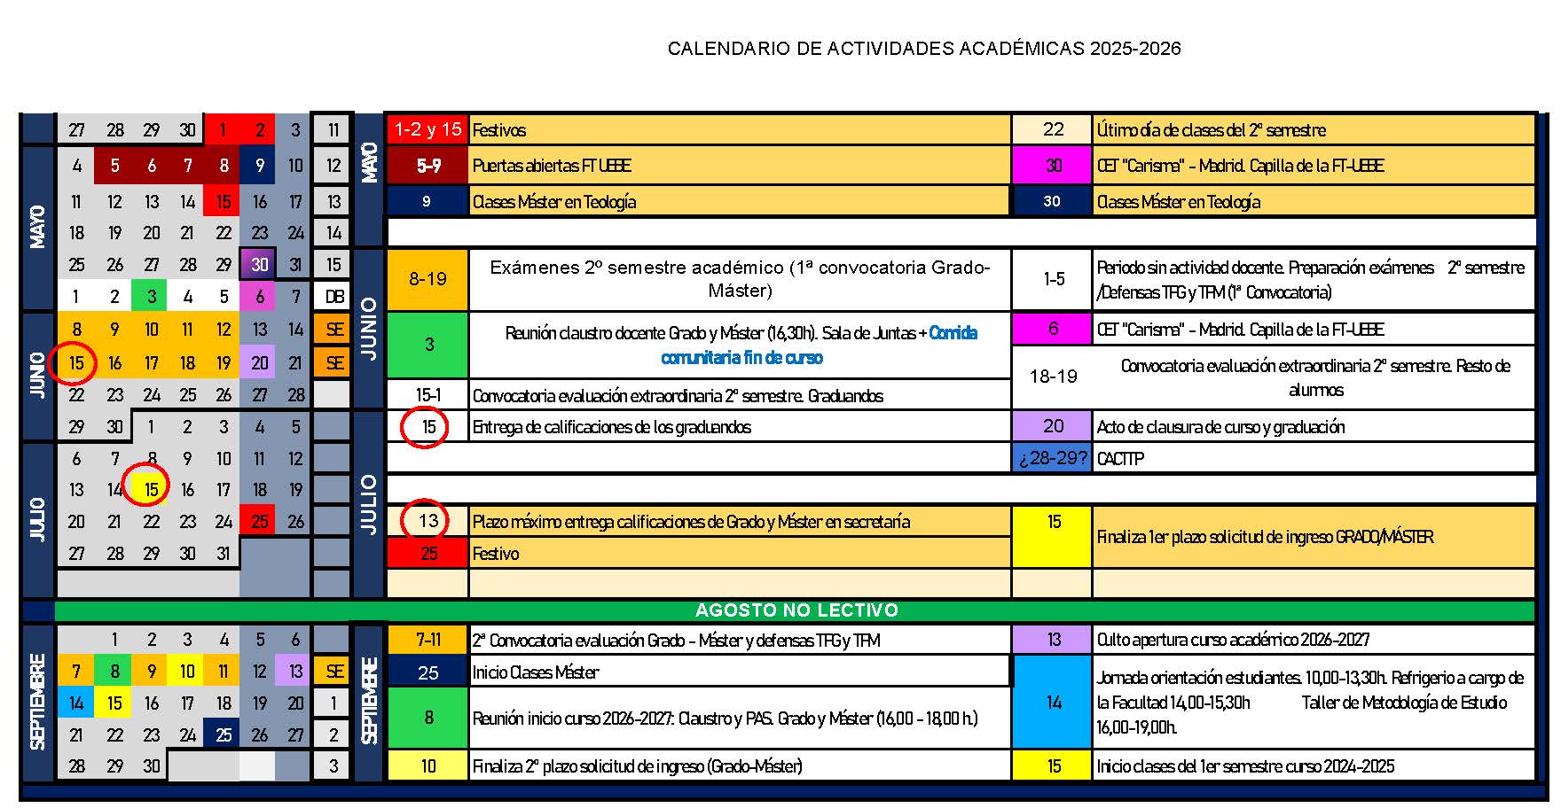This screenshot has height=808, width=1561.
Task: Click the magenta "30" legend cell for CET Carisma
Action: 1053,166
